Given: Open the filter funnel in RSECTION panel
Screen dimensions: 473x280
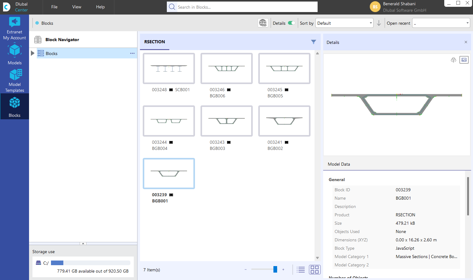Looking at the screenshot, I should click(314, 42).
